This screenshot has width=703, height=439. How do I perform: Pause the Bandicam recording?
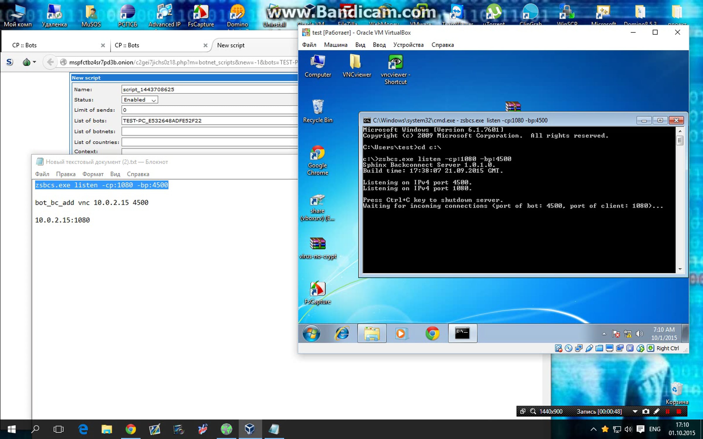tap(668, 411)
